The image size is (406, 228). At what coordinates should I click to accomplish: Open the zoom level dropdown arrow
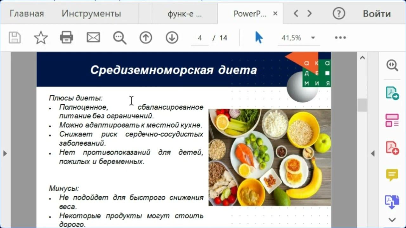(313, 38)
